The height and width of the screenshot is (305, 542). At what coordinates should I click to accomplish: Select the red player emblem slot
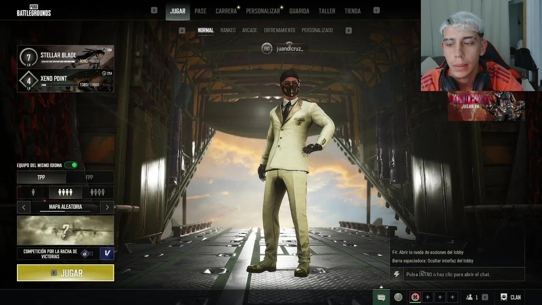point(415,297)
